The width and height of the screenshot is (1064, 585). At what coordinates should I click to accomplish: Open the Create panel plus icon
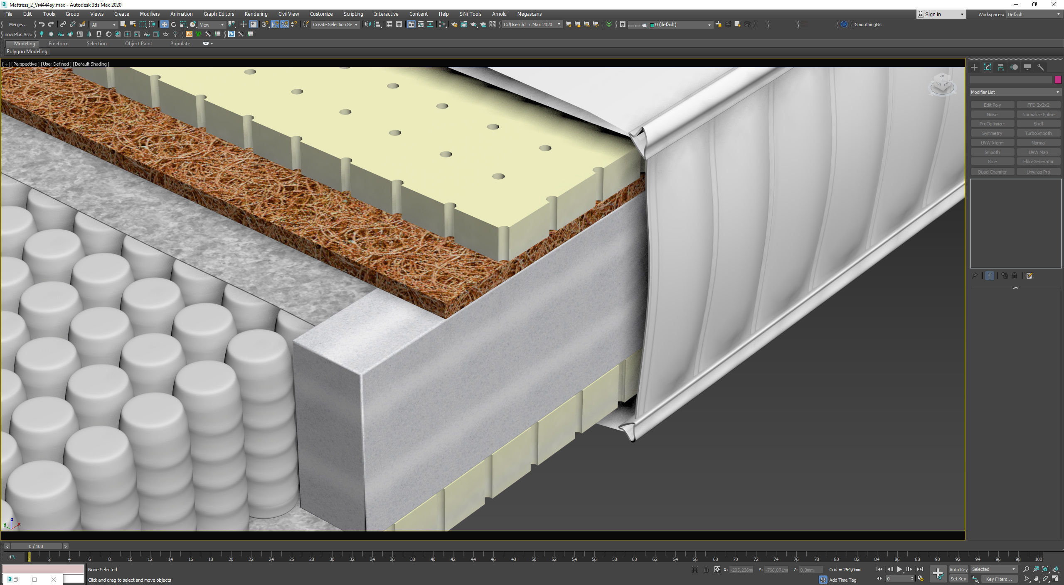(974, 67)
